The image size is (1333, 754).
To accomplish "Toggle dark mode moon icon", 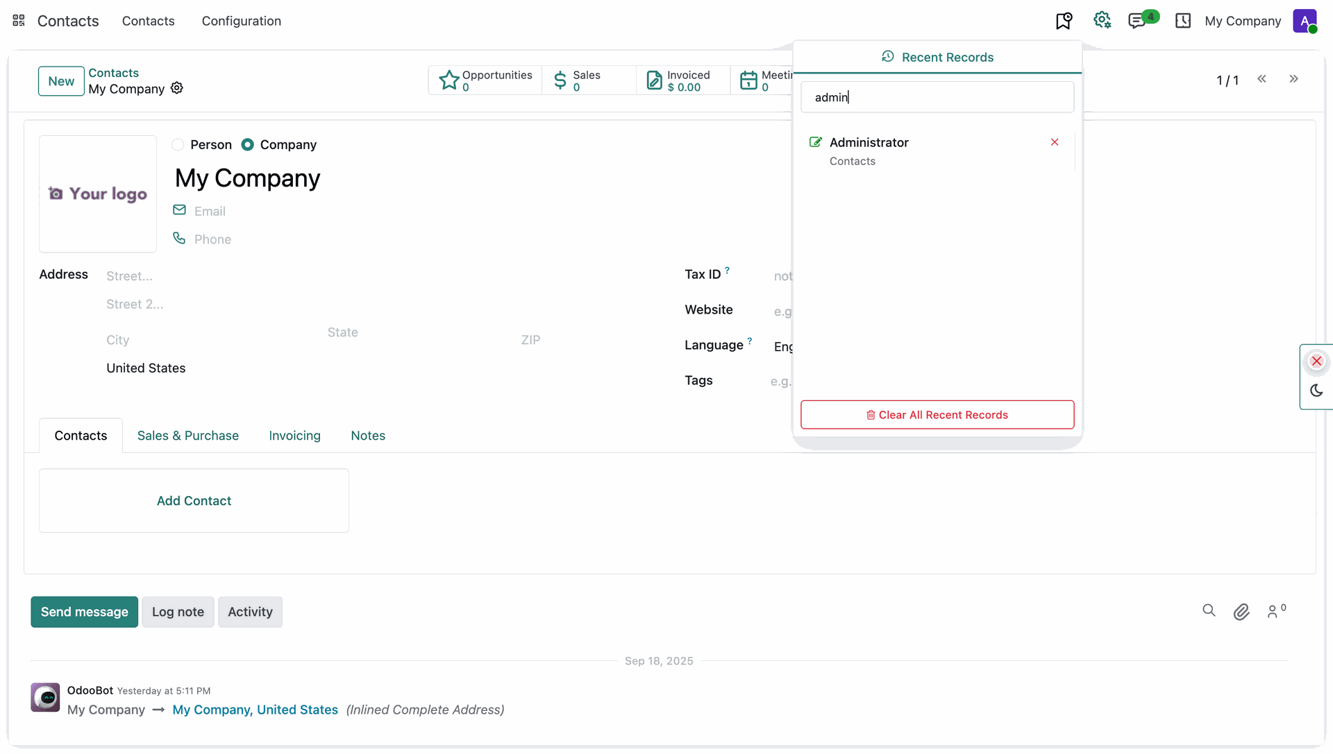I will click(x=1316, y=391).
